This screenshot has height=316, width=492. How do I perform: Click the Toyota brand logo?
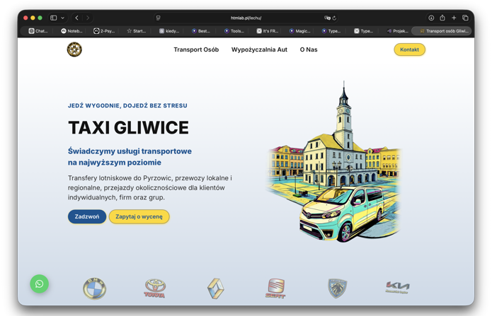[x=155, y=288]
